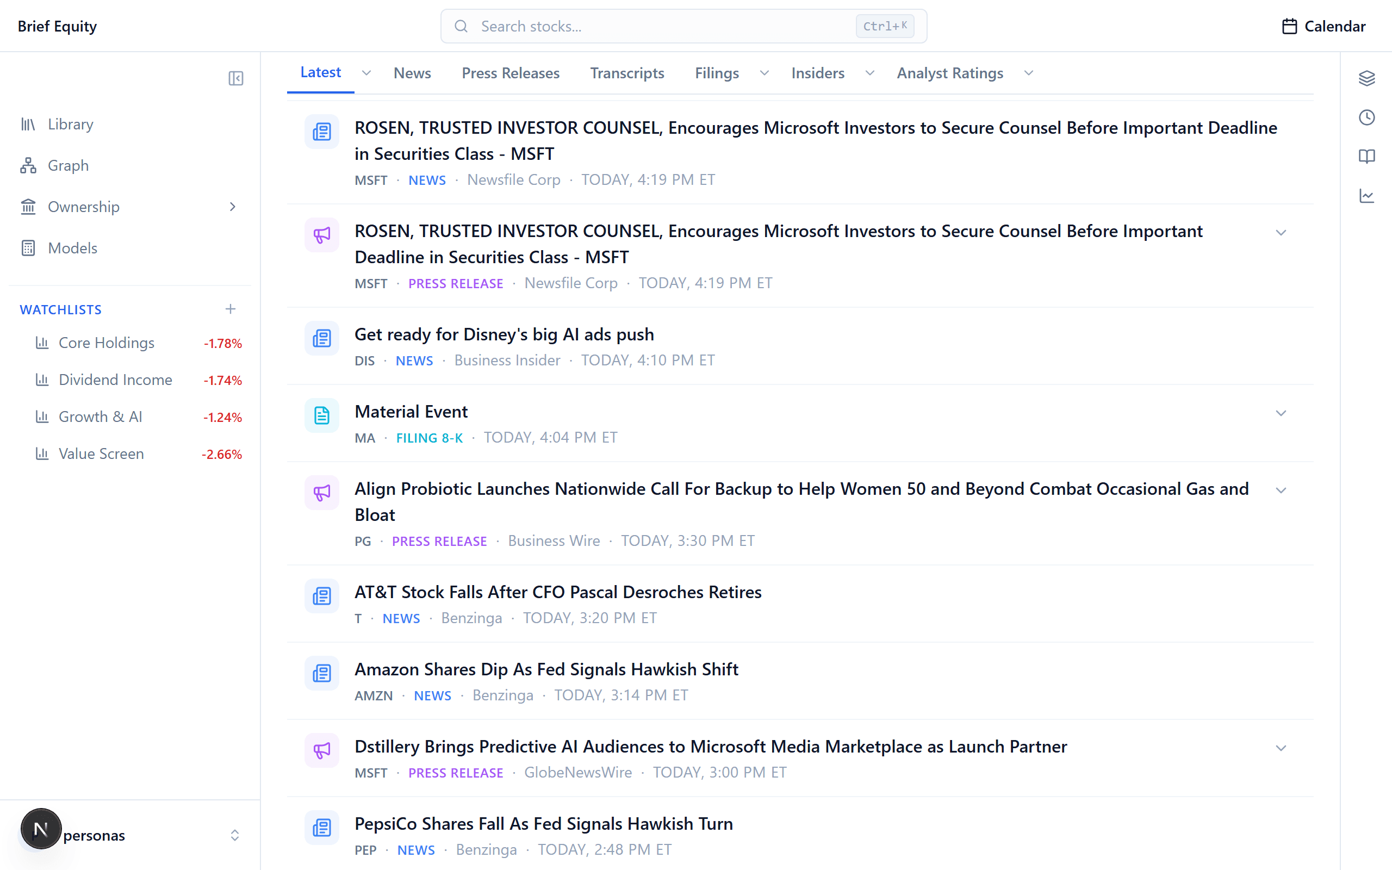This screenshot has width=1392, height=870.
Task: Expand the Insiders tab dropdown arrow
Action: [x=869, y=73]
